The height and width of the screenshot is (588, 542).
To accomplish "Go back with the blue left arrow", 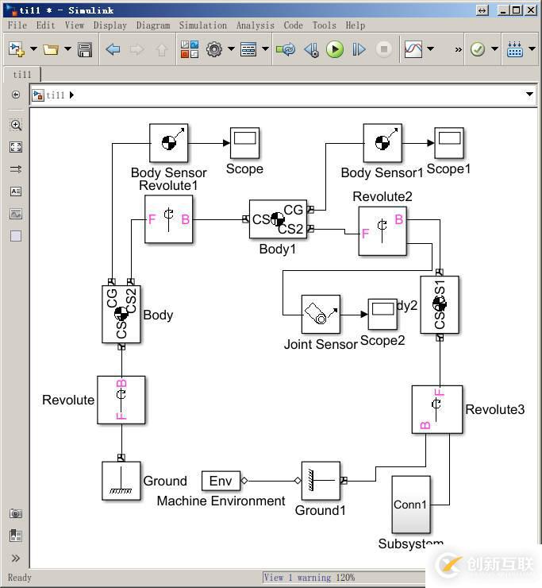I will click(113, 49).
